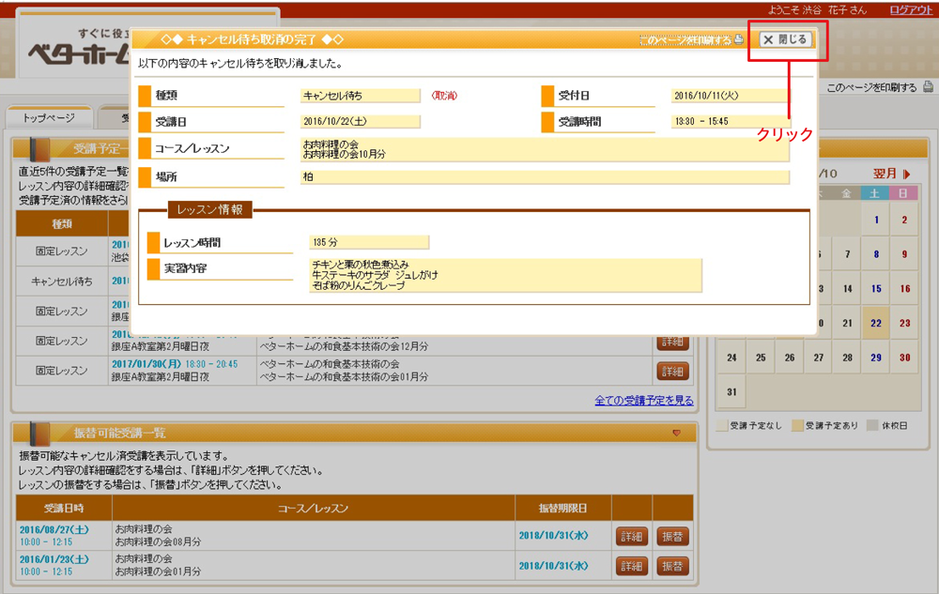Screen dimensions: 939x594
Task: Click the 2016/10/11(火) reception date field
Action: pyautogui.click(x=730, y=96)
